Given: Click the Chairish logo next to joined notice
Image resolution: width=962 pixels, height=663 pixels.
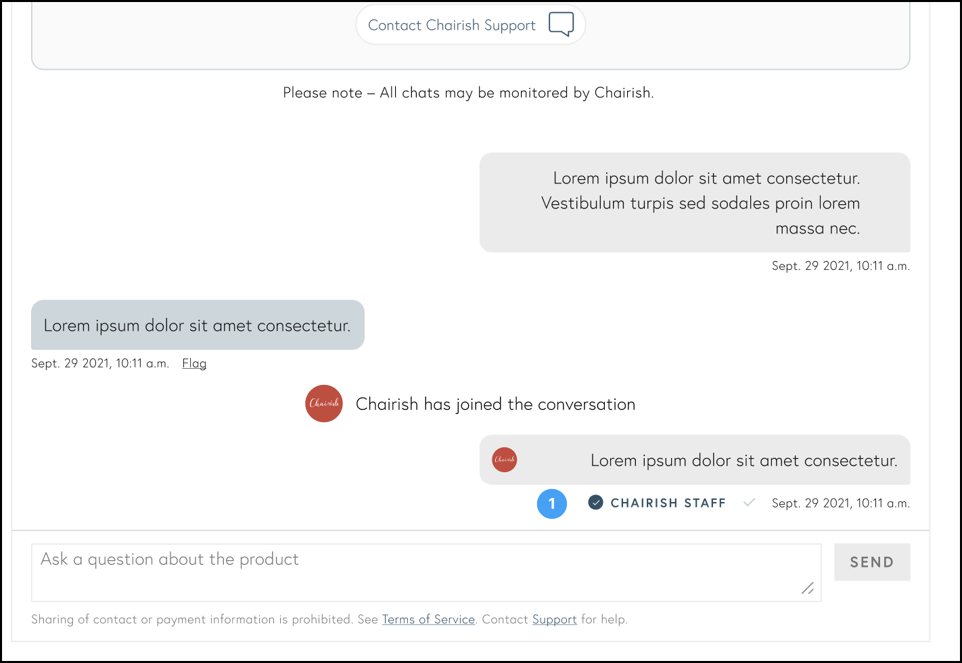Looking at the screenshot, I should tap(324, 404).
